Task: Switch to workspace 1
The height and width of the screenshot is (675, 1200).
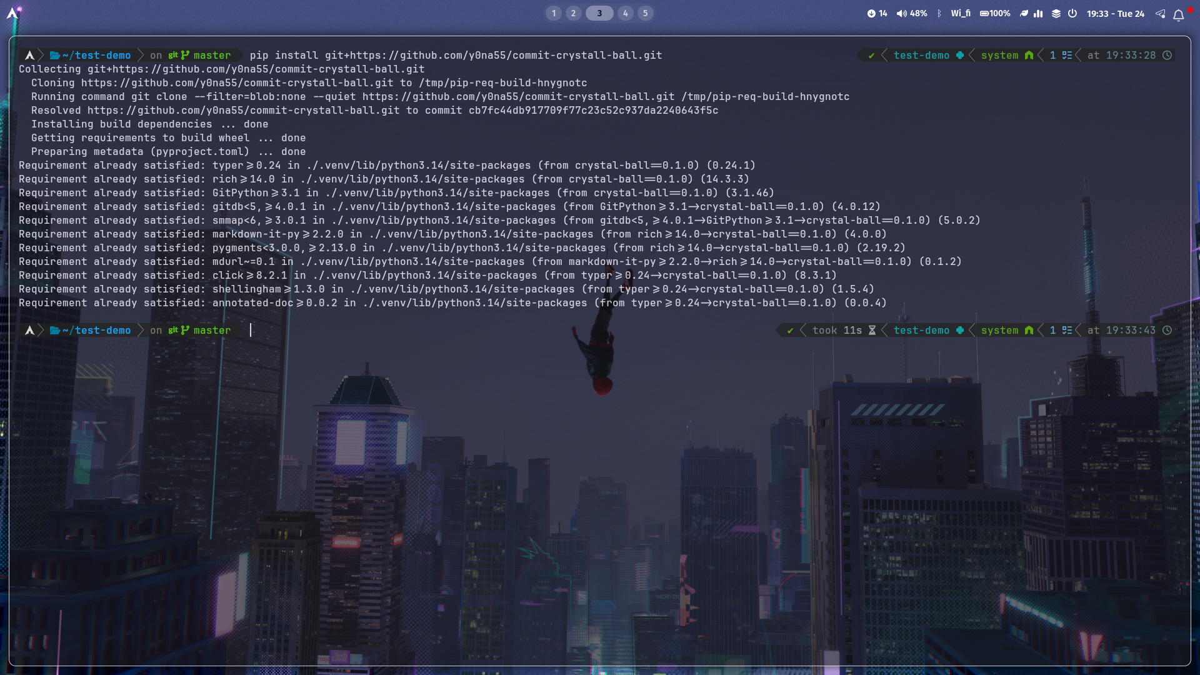Action: click(x=554, y=13)
